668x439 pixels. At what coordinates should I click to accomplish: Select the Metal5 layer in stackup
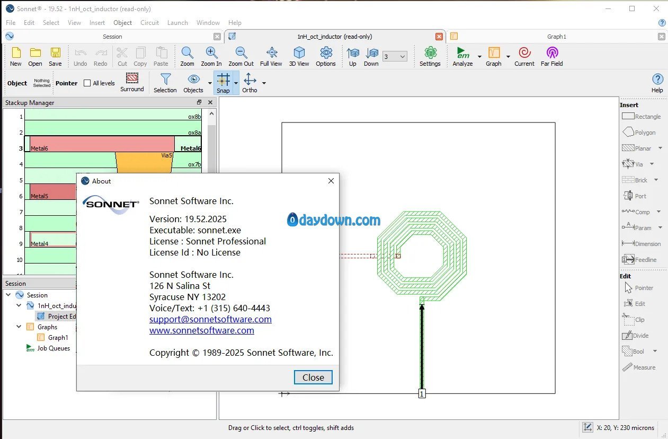pos(53,191)
